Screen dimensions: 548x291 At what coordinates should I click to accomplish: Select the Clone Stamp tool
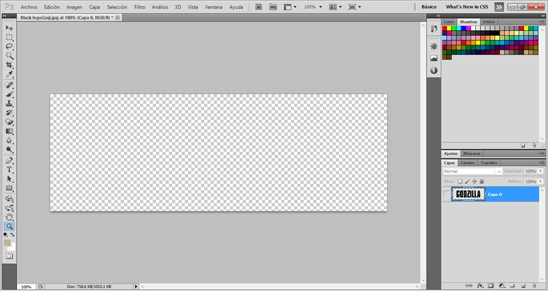9,103
